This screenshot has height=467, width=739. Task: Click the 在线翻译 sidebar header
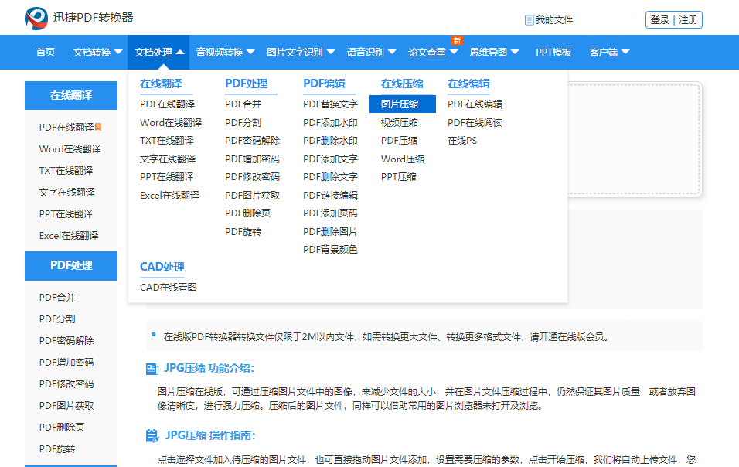point(71,95)
